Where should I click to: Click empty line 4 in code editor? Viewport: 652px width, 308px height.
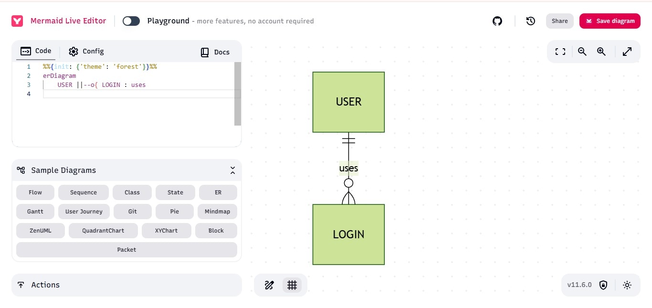[142, 94]
